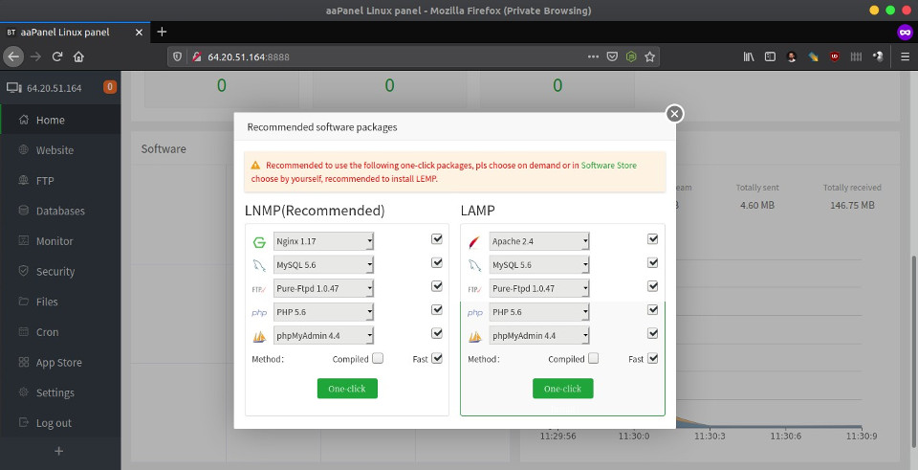Viewport: 918px width, 470px height.
Task: Open Settings in the sidebar
Action: [x=60, y=392]
